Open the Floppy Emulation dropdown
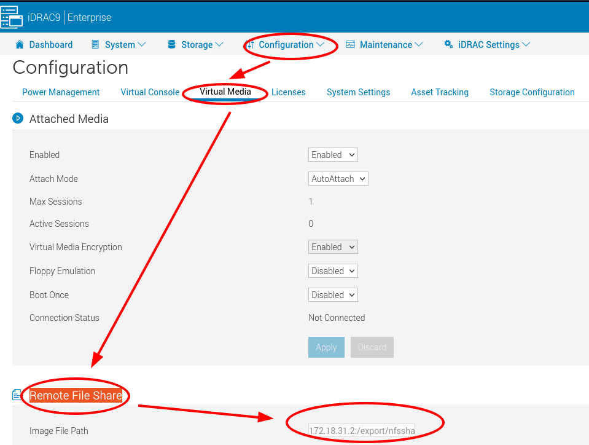589x445 pixels. click(x=333, y=271)
